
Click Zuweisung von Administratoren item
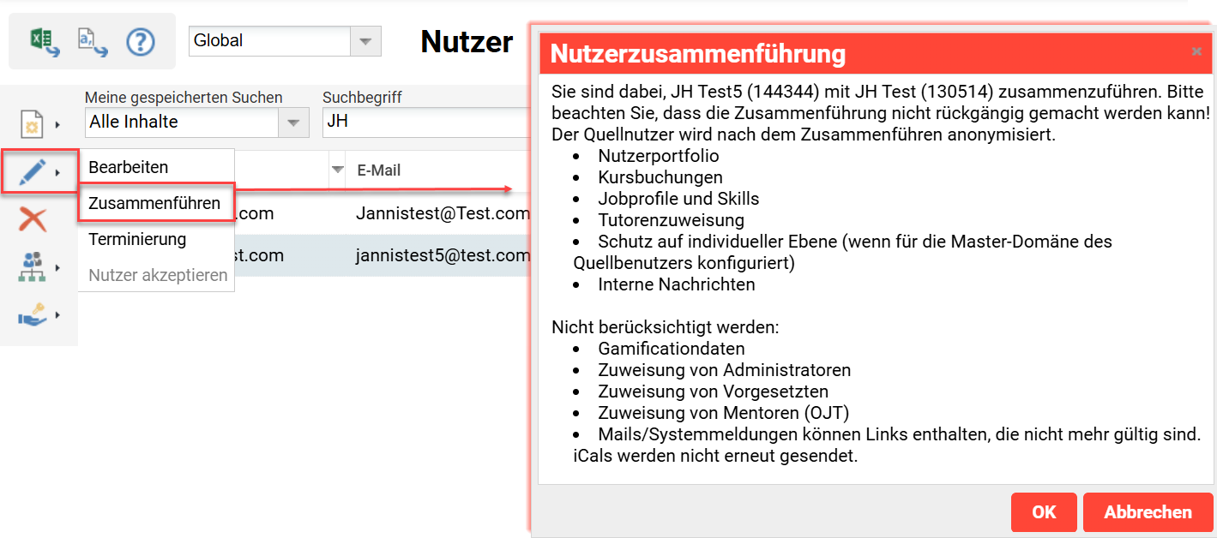tap(724, 370)
